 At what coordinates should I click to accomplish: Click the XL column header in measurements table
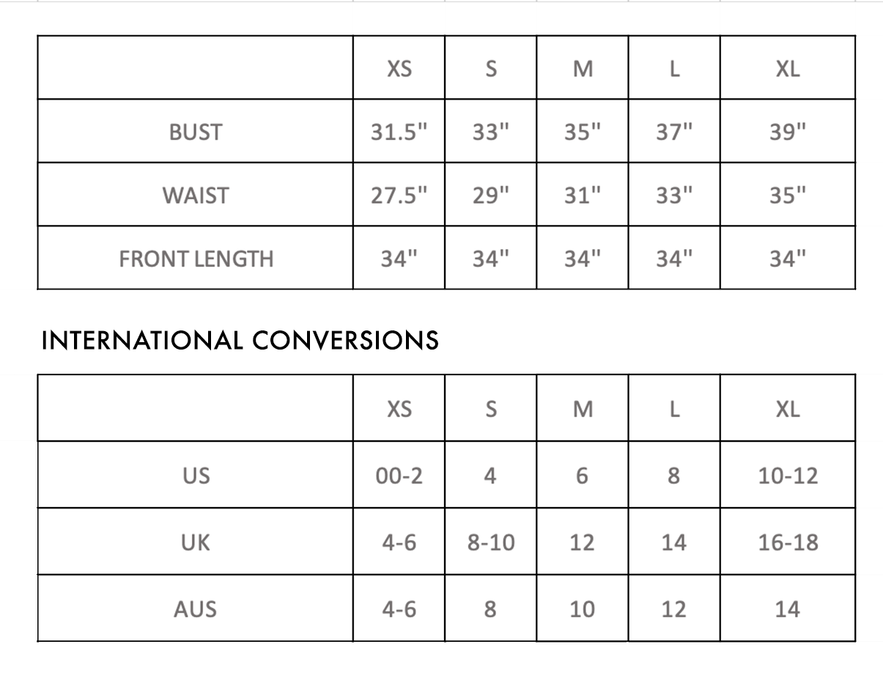click(788, 69)
